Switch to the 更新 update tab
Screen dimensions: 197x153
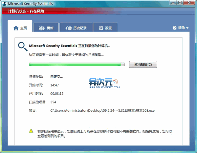[x=46, y=27]
